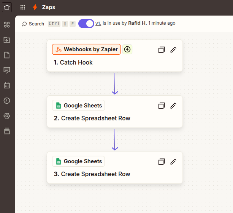The height and width of the screenshot is (213, 233).
Task: Open the apps grid launcher
Action: tap(23, 7)
